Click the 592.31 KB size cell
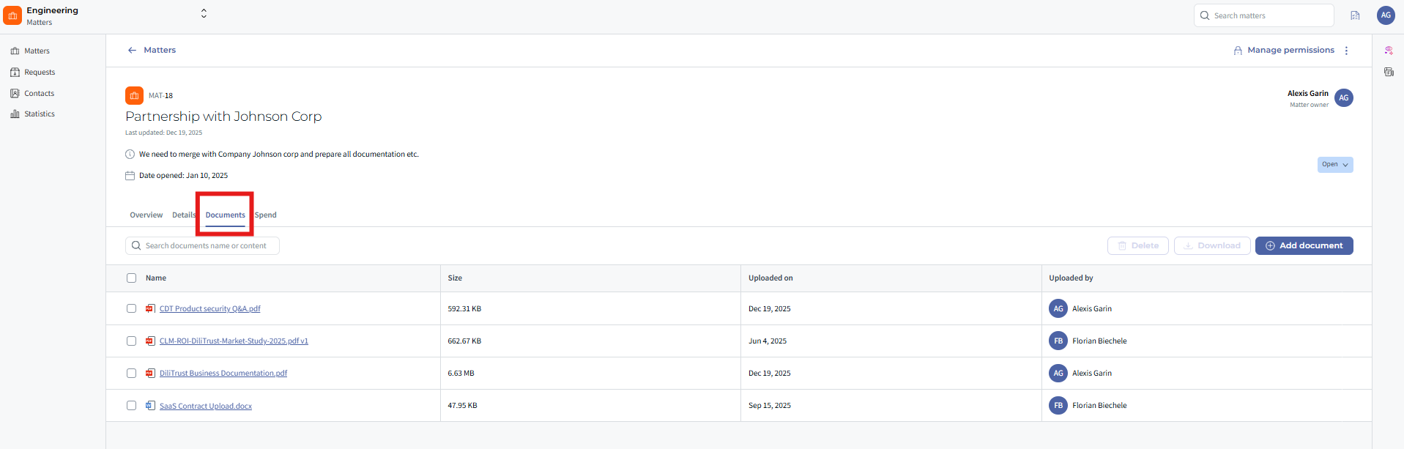The width and height of the screenshot is (1404, 449). pos(464,309)
